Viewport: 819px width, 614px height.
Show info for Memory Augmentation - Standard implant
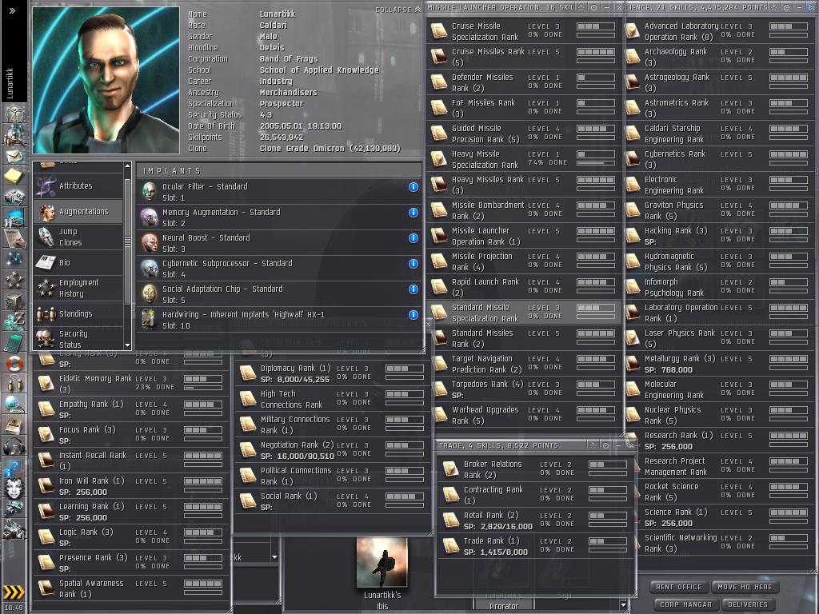[x=413, y=212]
